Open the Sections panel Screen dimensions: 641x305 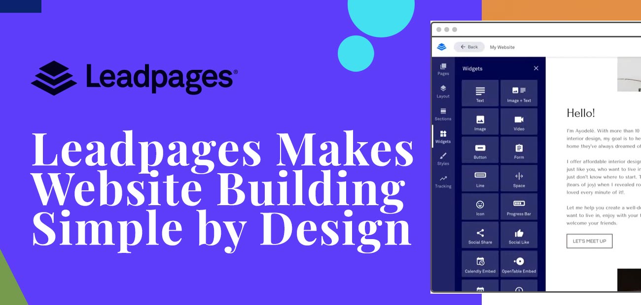(443, 114)
